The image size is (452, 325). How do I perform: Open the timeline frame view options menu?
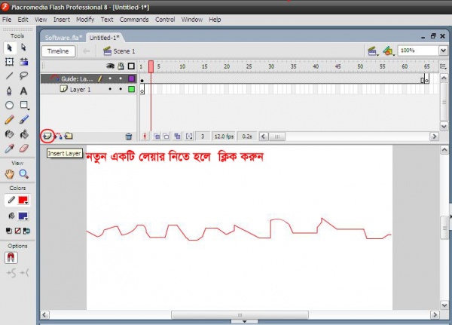coord(443,66)
